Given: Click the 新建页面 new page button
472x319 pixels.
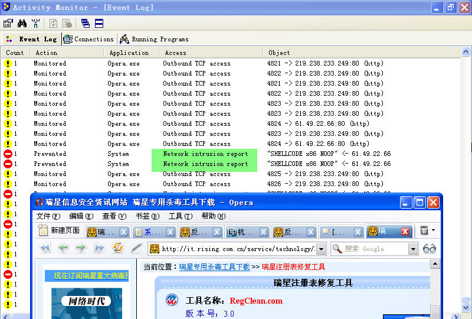Looking at the screenshot, I should (60, 230).
